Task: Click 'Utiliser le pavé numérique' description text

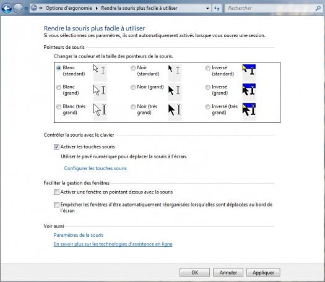Action: pos(124,156)
